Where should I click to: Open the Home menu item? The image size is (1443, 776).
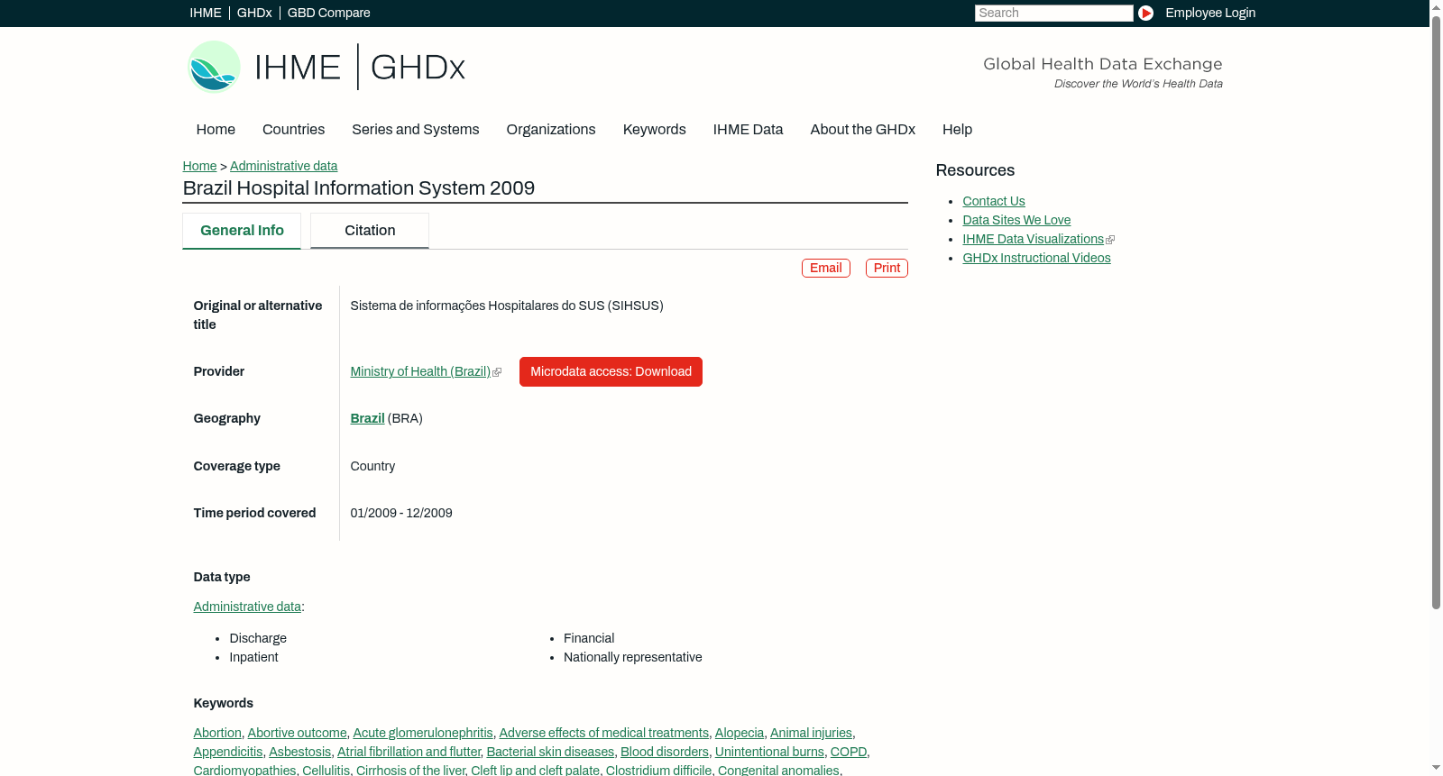(216, 130)
